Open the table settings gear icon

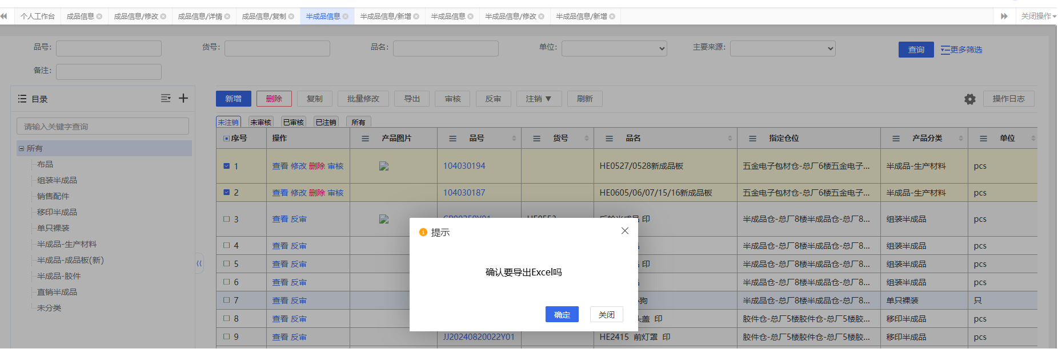970,99
